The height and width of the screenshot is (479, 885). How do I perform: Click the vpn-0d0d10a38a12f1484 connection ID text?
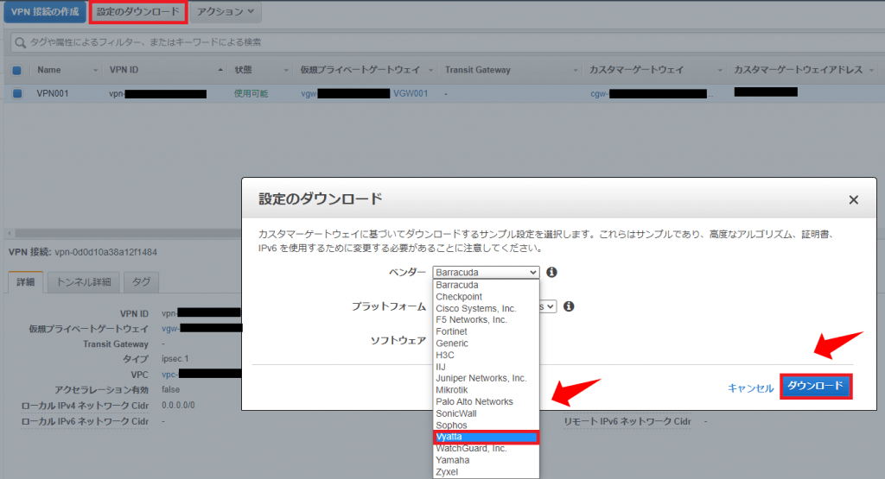coord(106,252)
